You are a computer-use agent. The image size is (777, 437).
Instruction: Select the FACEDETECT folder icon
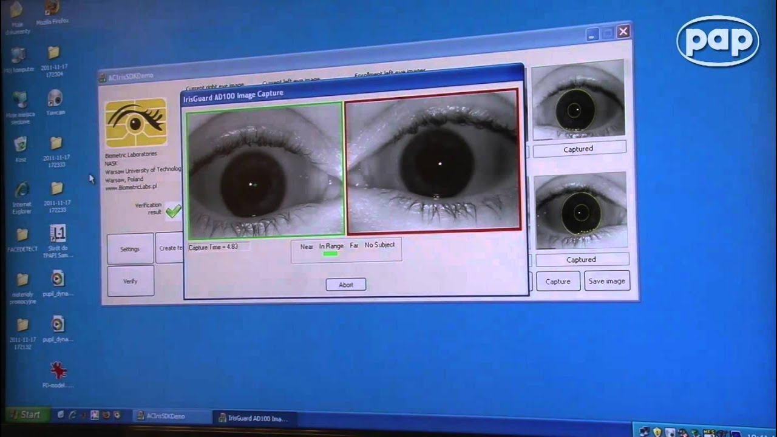[x=22, y=239]
